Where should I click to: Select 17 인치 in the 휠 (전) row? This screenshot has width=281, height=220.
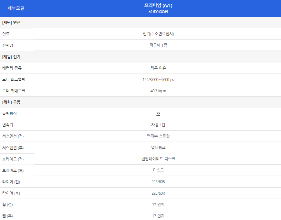click(158, 204)
